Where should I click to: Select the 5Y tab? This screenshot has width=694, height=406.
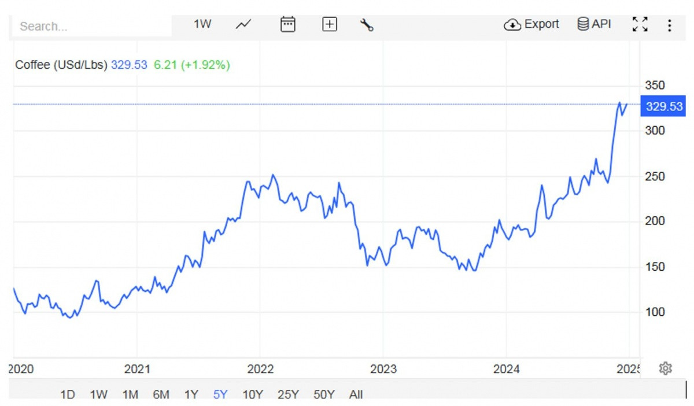[x=220, y=394]
